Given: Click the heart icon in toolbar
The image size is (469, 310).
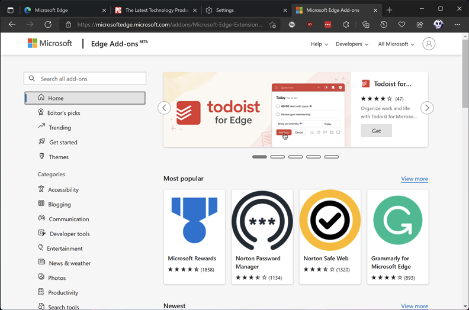Looking at the screenshot, I should (x=401, y=24).
